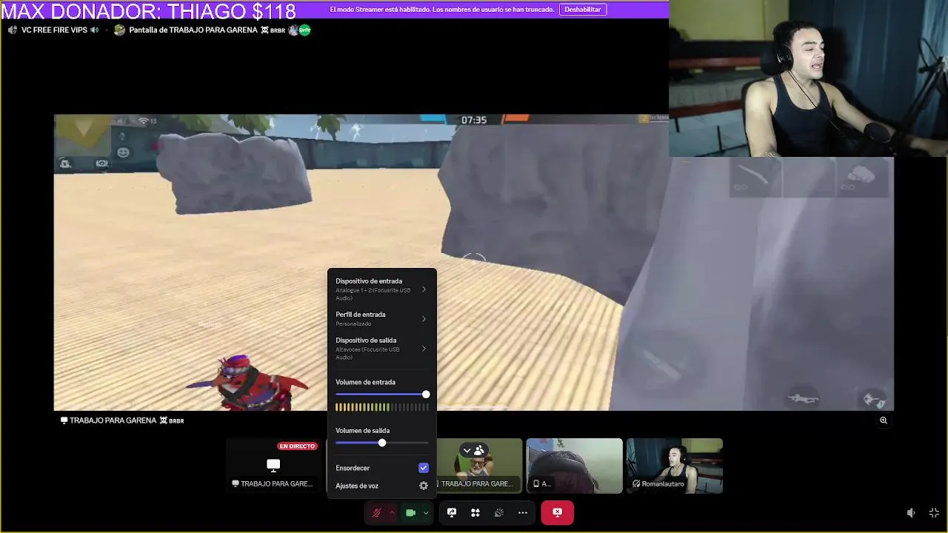Click the game timer 07:35
Viewport: 948px width, 533px height.
pos(474,120)
